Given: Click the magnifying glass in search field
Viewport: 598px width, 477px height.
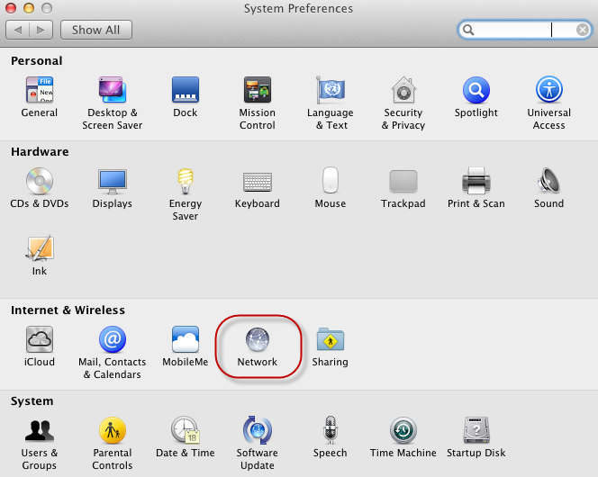Looking at the screenshot, I should [468, 30].
